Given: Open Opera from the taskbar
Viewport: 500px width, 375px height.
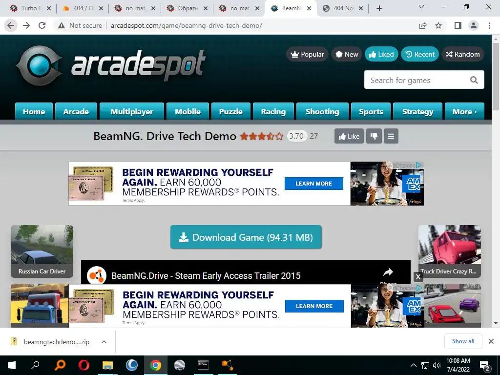Looking at the screenshot, I should 84,365.
